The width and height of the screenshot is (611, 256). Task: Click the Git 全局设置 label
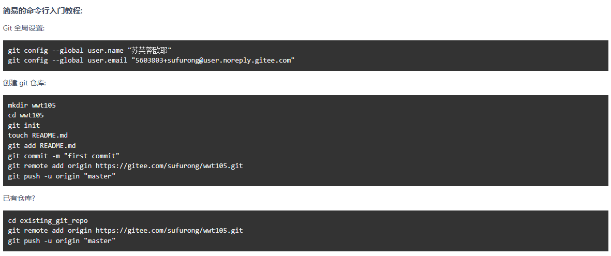click(x=24, y=28)
